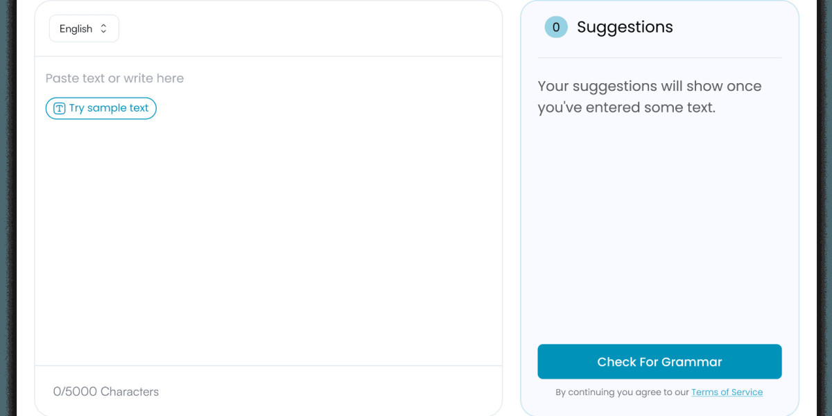This screenshot has height=416, width=832.
Task: Click the "By continuing you agree to our" text
Action: 622,392
